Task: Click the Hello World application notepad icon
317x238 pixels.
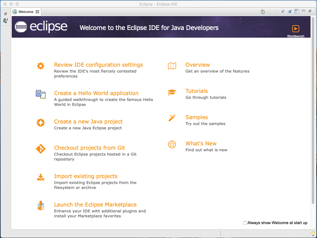Action: tap(41, 94)
